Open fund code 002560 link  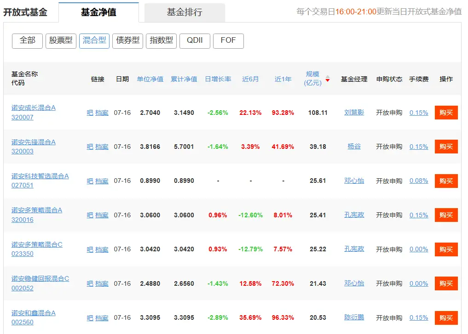coord(23,322)
